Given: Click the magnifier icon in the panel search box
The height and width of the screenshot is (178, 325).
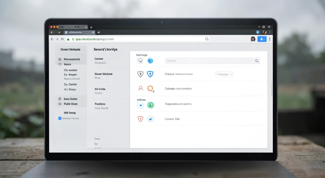Looking at the screenshot, I should point(257,61).
